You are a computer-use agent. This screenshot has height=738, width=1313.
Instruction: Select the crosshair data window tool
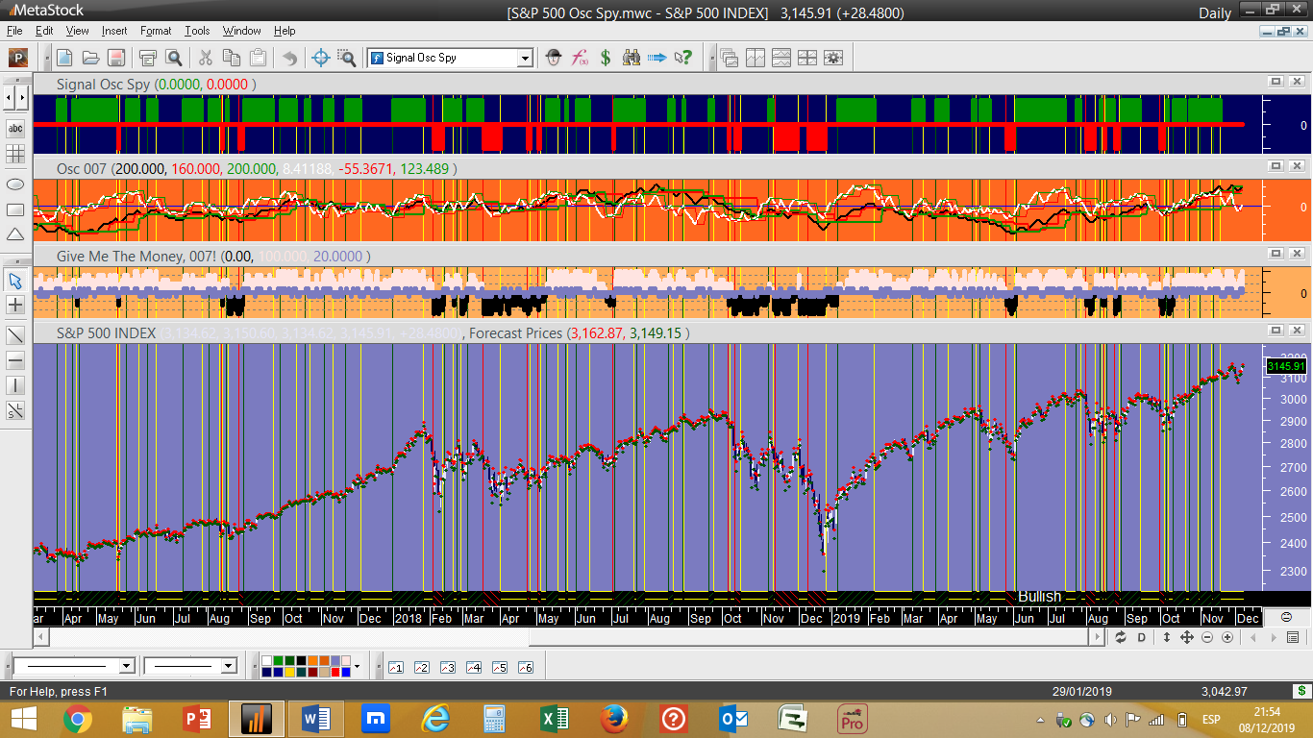click(x=322, y=58)
